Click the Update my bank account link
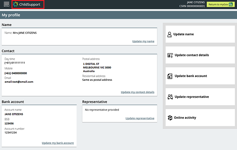Screen dimensions: 237x150 point(58,143)
